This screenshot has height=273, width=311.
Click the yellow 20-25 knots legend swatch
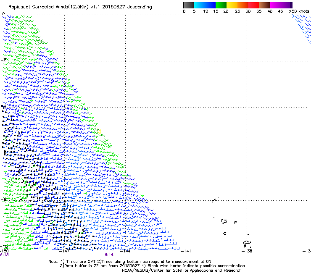[232, 5]
